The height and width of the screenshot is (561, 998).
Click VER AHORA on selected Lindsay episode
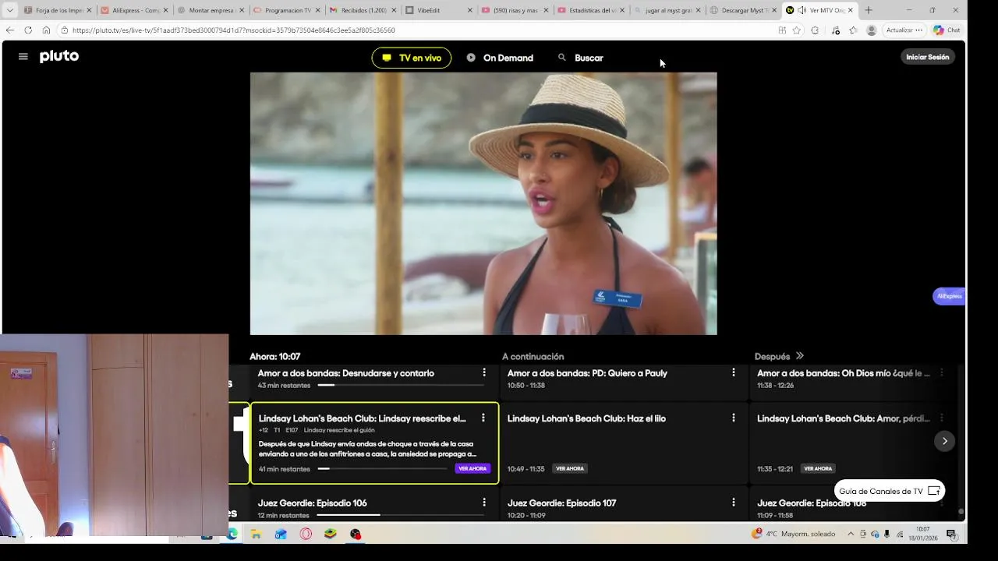pyautogui.click(x=472, y=468)
